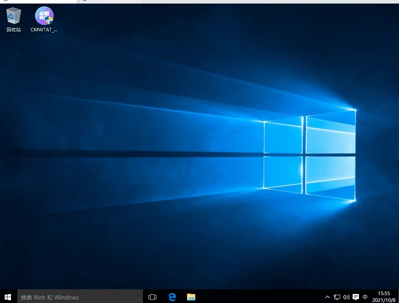Open Task View from the taskbar
Viewport: 399px width, 303px height.
(x=152, y=297)
